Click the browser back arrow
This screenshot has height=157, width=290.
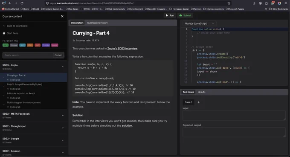point(10,3)
